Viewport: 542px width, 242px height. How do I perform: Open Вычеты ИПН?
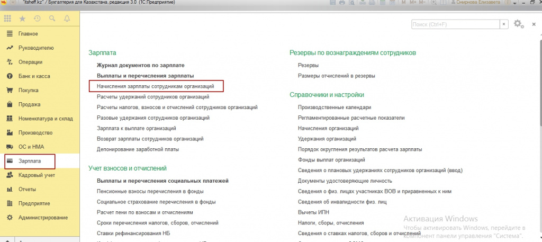tap(313, 212)
